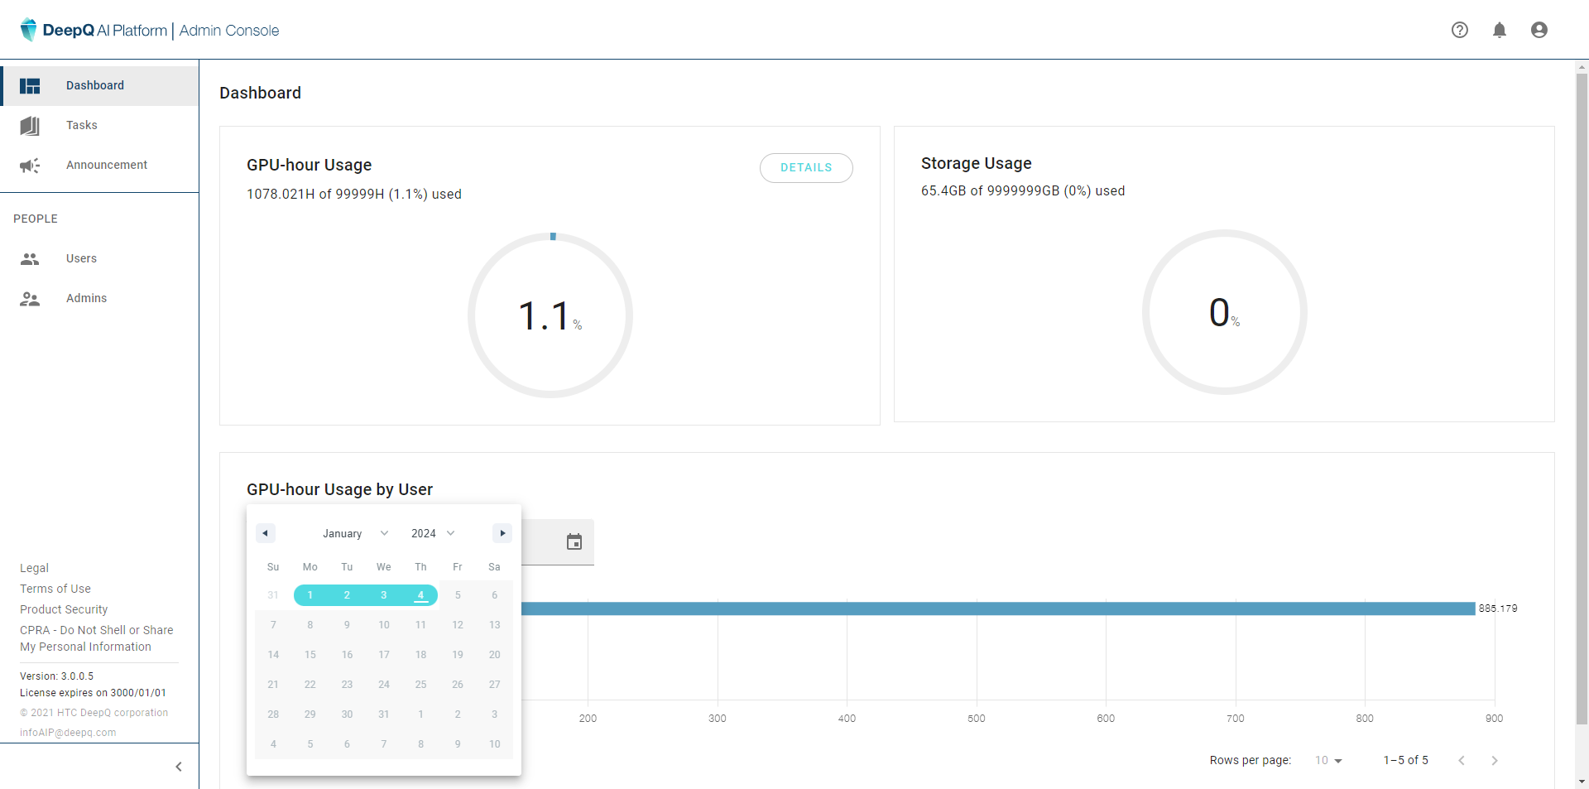Open the notifications bell
Screen dimensions: 1589x789
coord(1499,30)
